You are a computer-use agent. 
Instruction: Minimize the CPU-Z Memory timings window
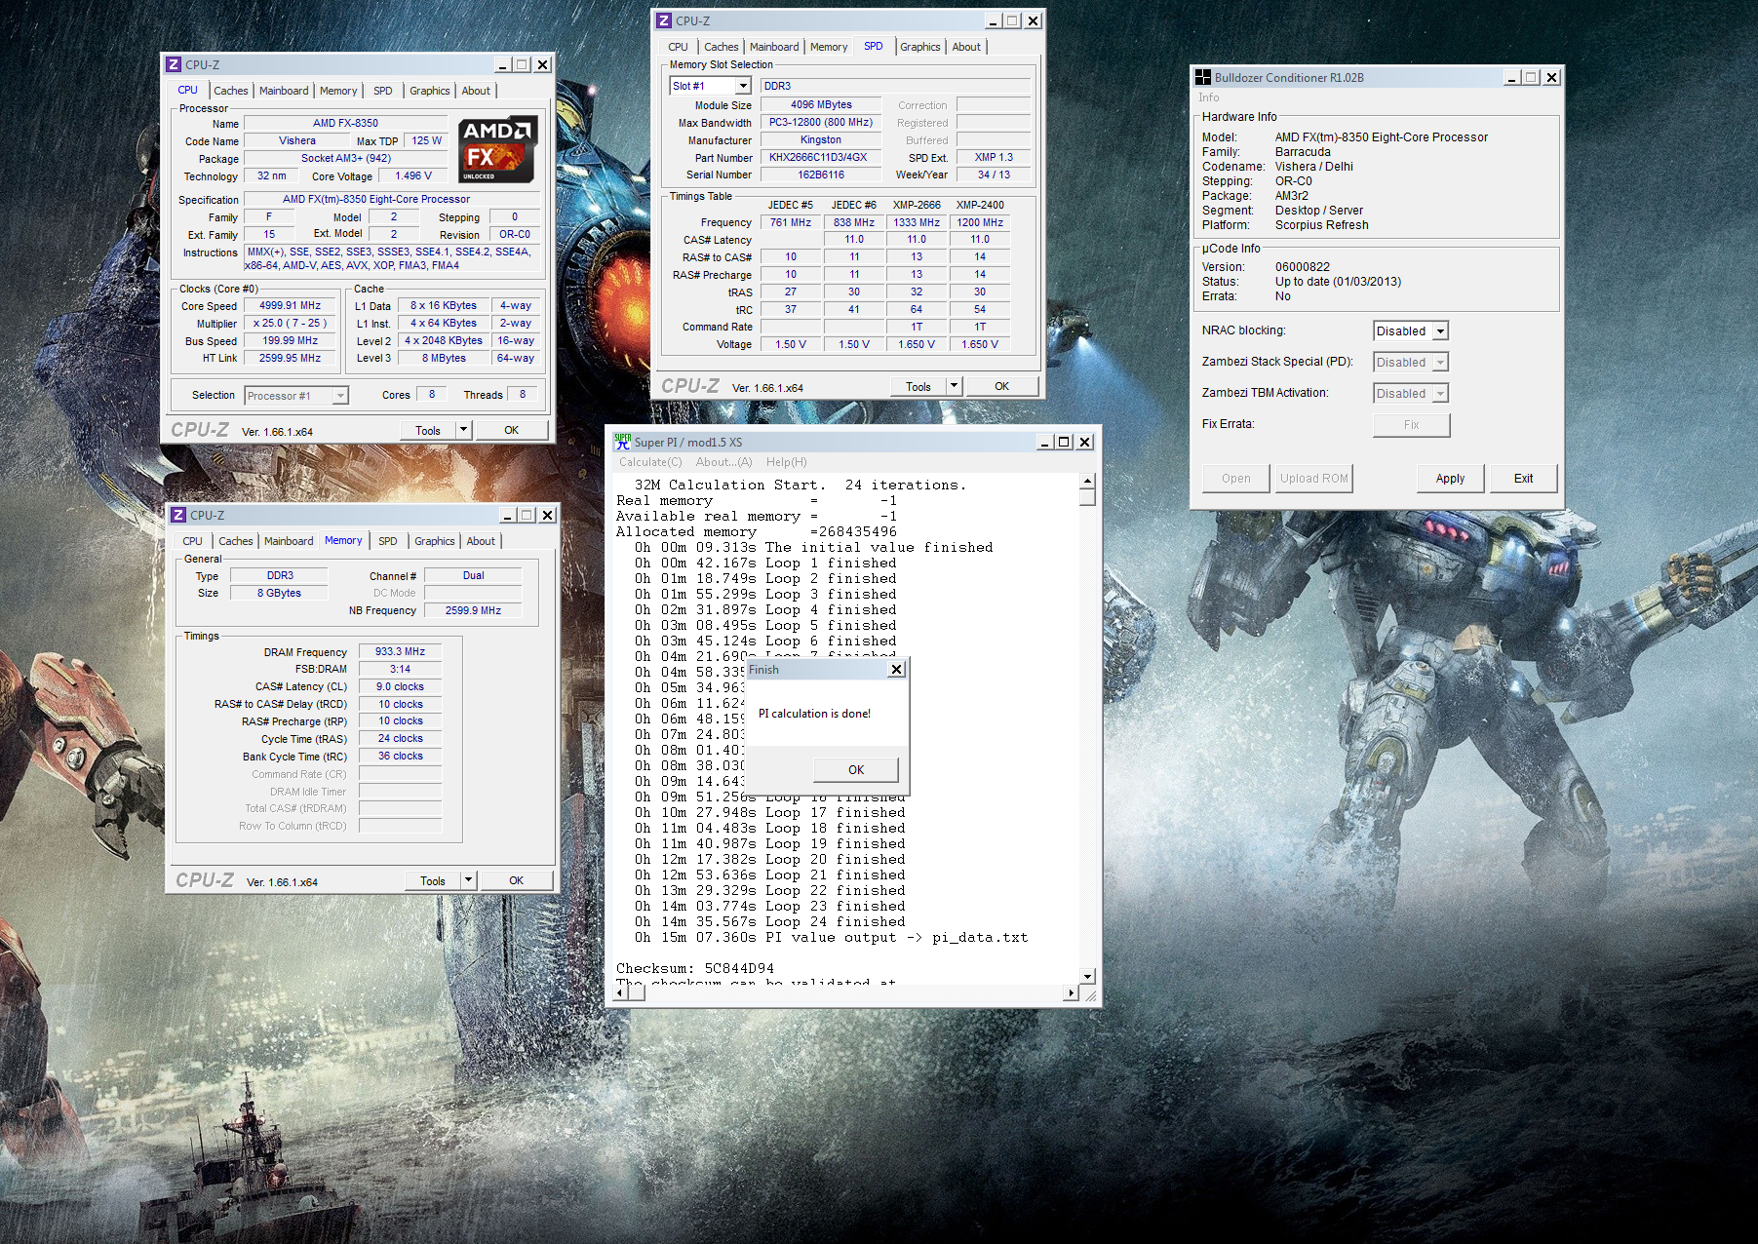[x=508, y=515]
